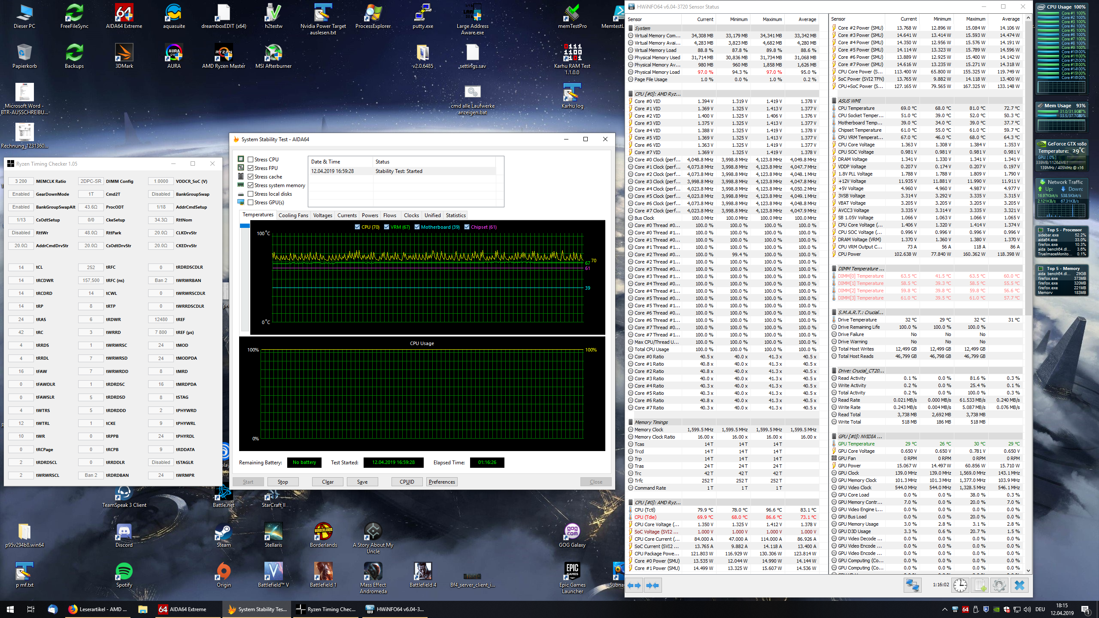This screenshot has width=1099, height=618.
Task: Open Ryzen Timing Checker taskbar button
Action: coord(327,609)
